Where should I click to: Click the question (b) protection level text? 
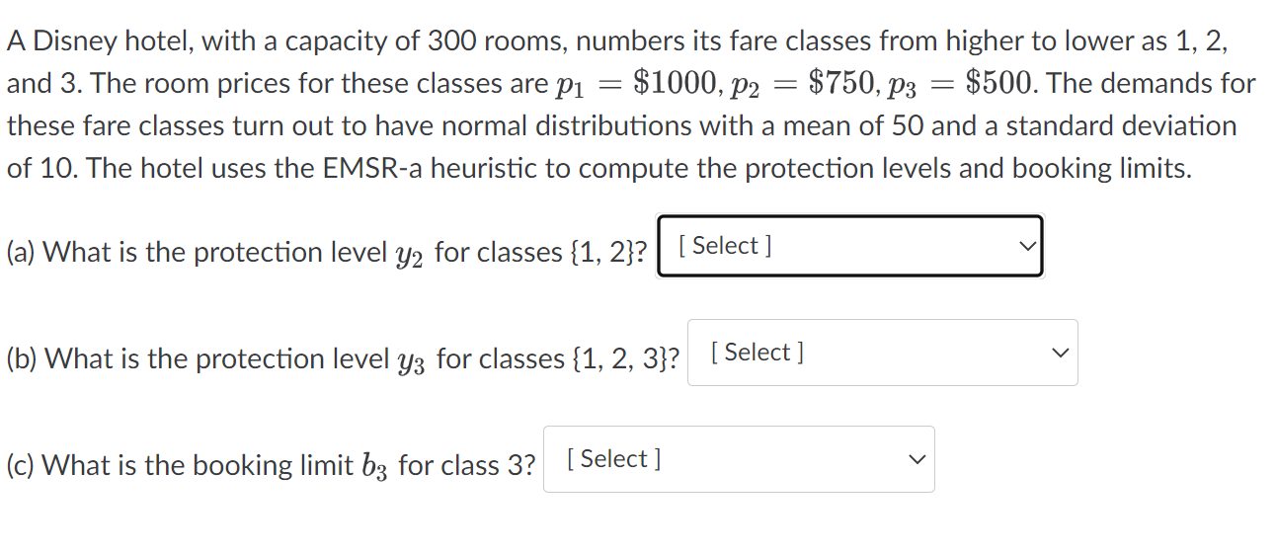point(343,359)
